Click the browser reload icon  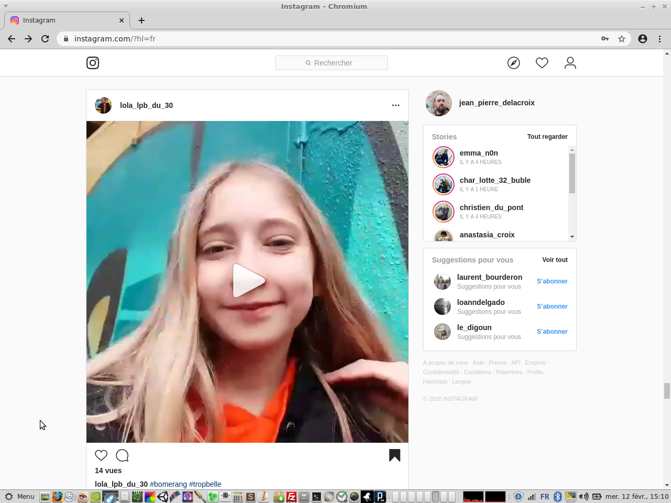[x=45, y=39]
